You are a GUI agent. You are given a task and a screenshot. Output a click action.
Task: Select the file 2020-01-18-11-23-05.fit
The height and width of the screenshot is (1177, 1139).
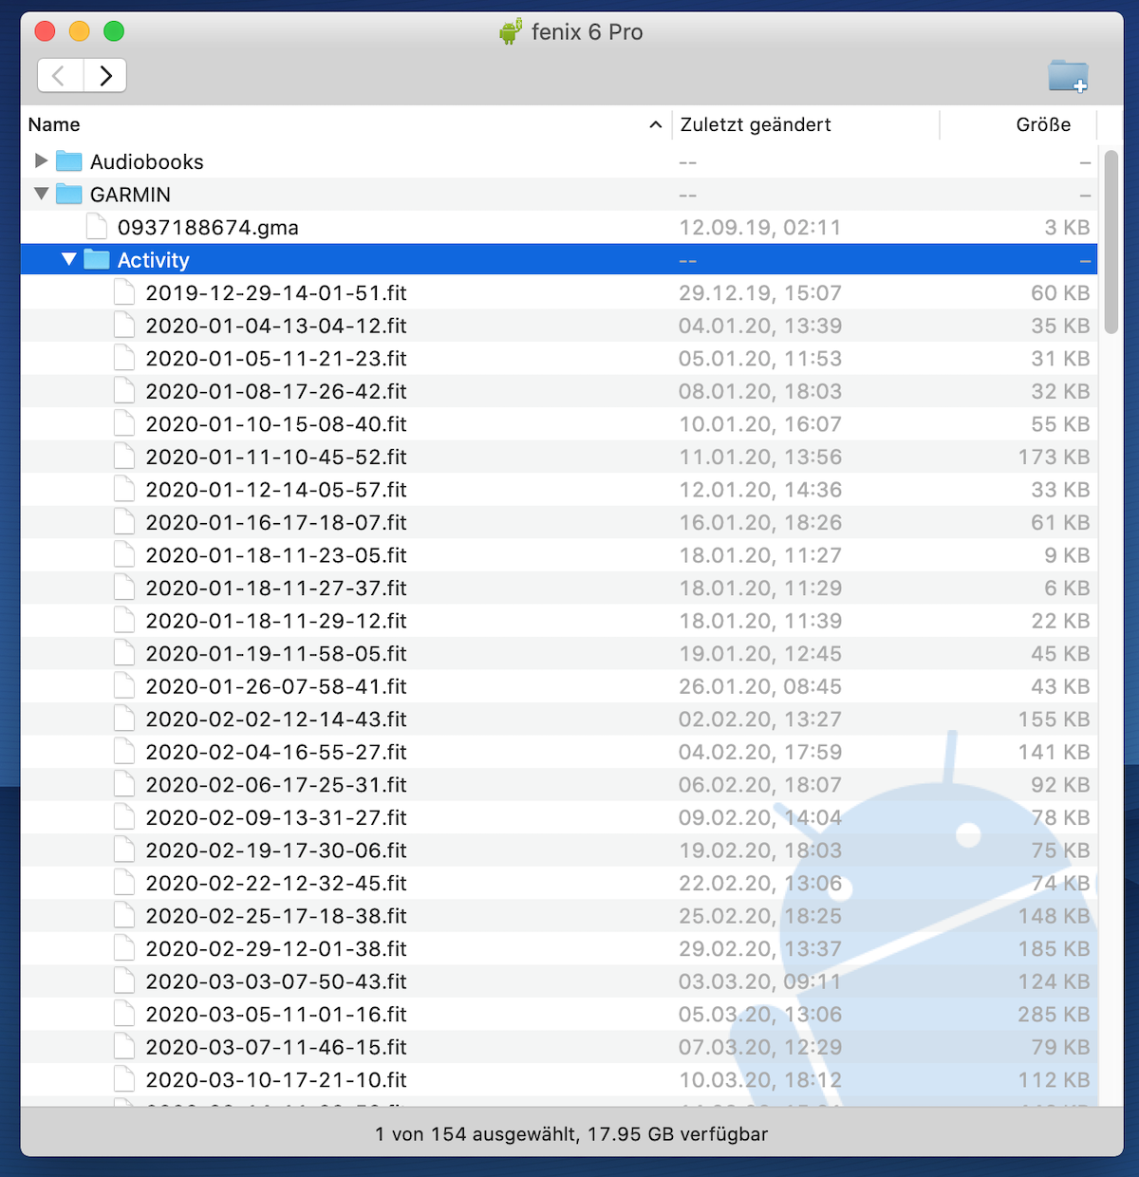tap(275, 555)
